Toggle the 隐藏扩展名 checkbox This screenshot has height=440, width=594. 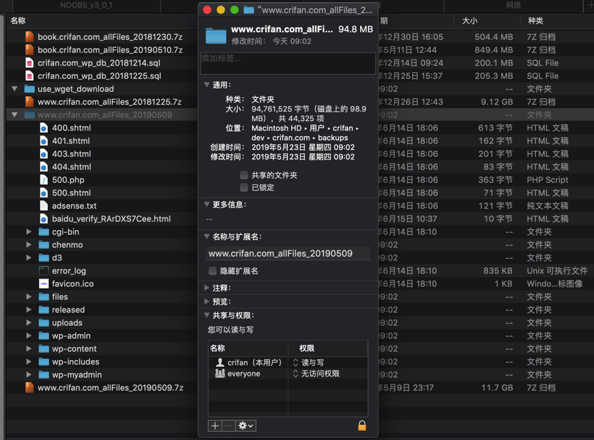[213, 271]
